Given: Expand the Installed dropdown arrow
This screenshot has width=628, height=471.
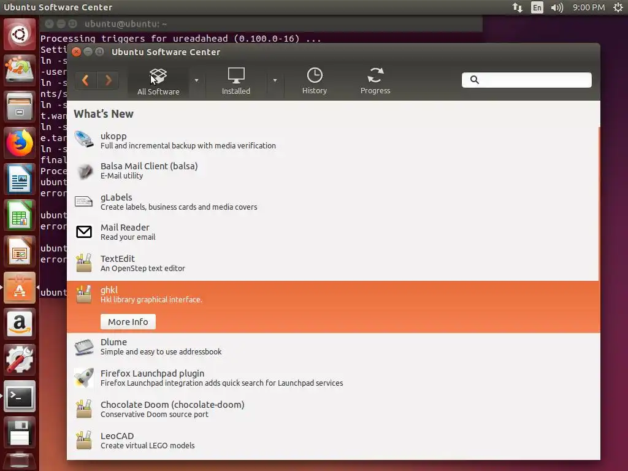Looking at the screenshot, I should pyautogui.click(x=275, y=80).
